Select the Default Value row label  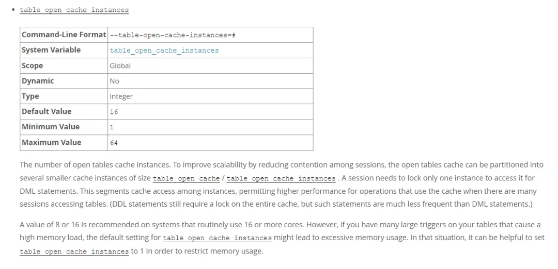click(x=47, y=111)
